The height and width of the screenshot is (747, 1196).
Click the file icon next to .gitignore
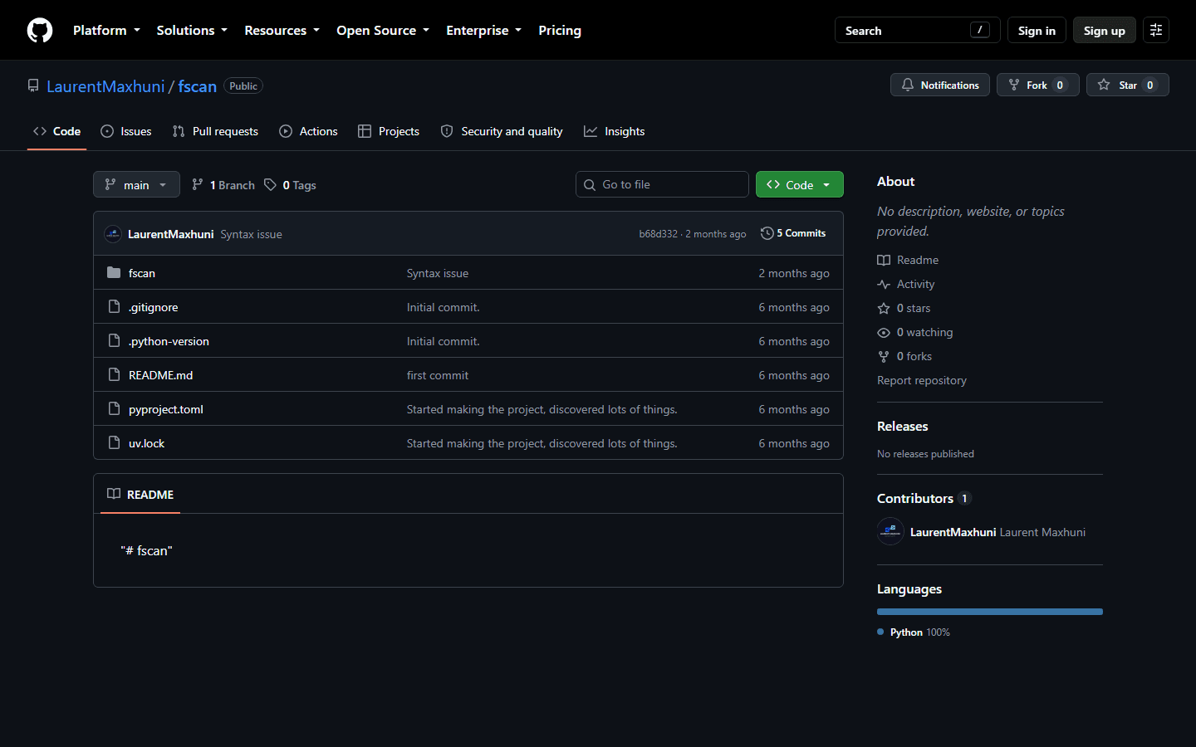114,306
